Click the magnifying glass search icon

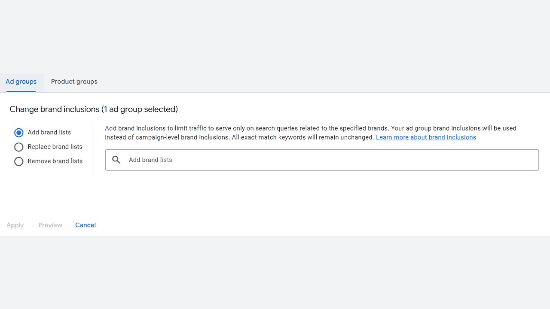116,160
